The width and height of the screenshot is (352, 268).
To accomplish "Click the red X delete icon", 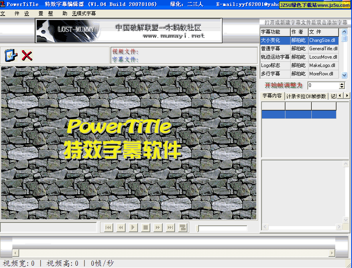I will coord(27,55).
